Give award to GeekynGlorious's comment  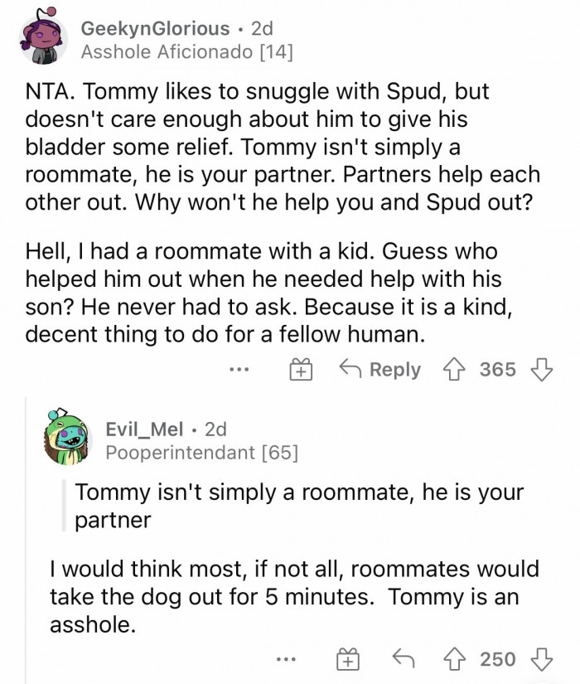[x=300, y=370]
